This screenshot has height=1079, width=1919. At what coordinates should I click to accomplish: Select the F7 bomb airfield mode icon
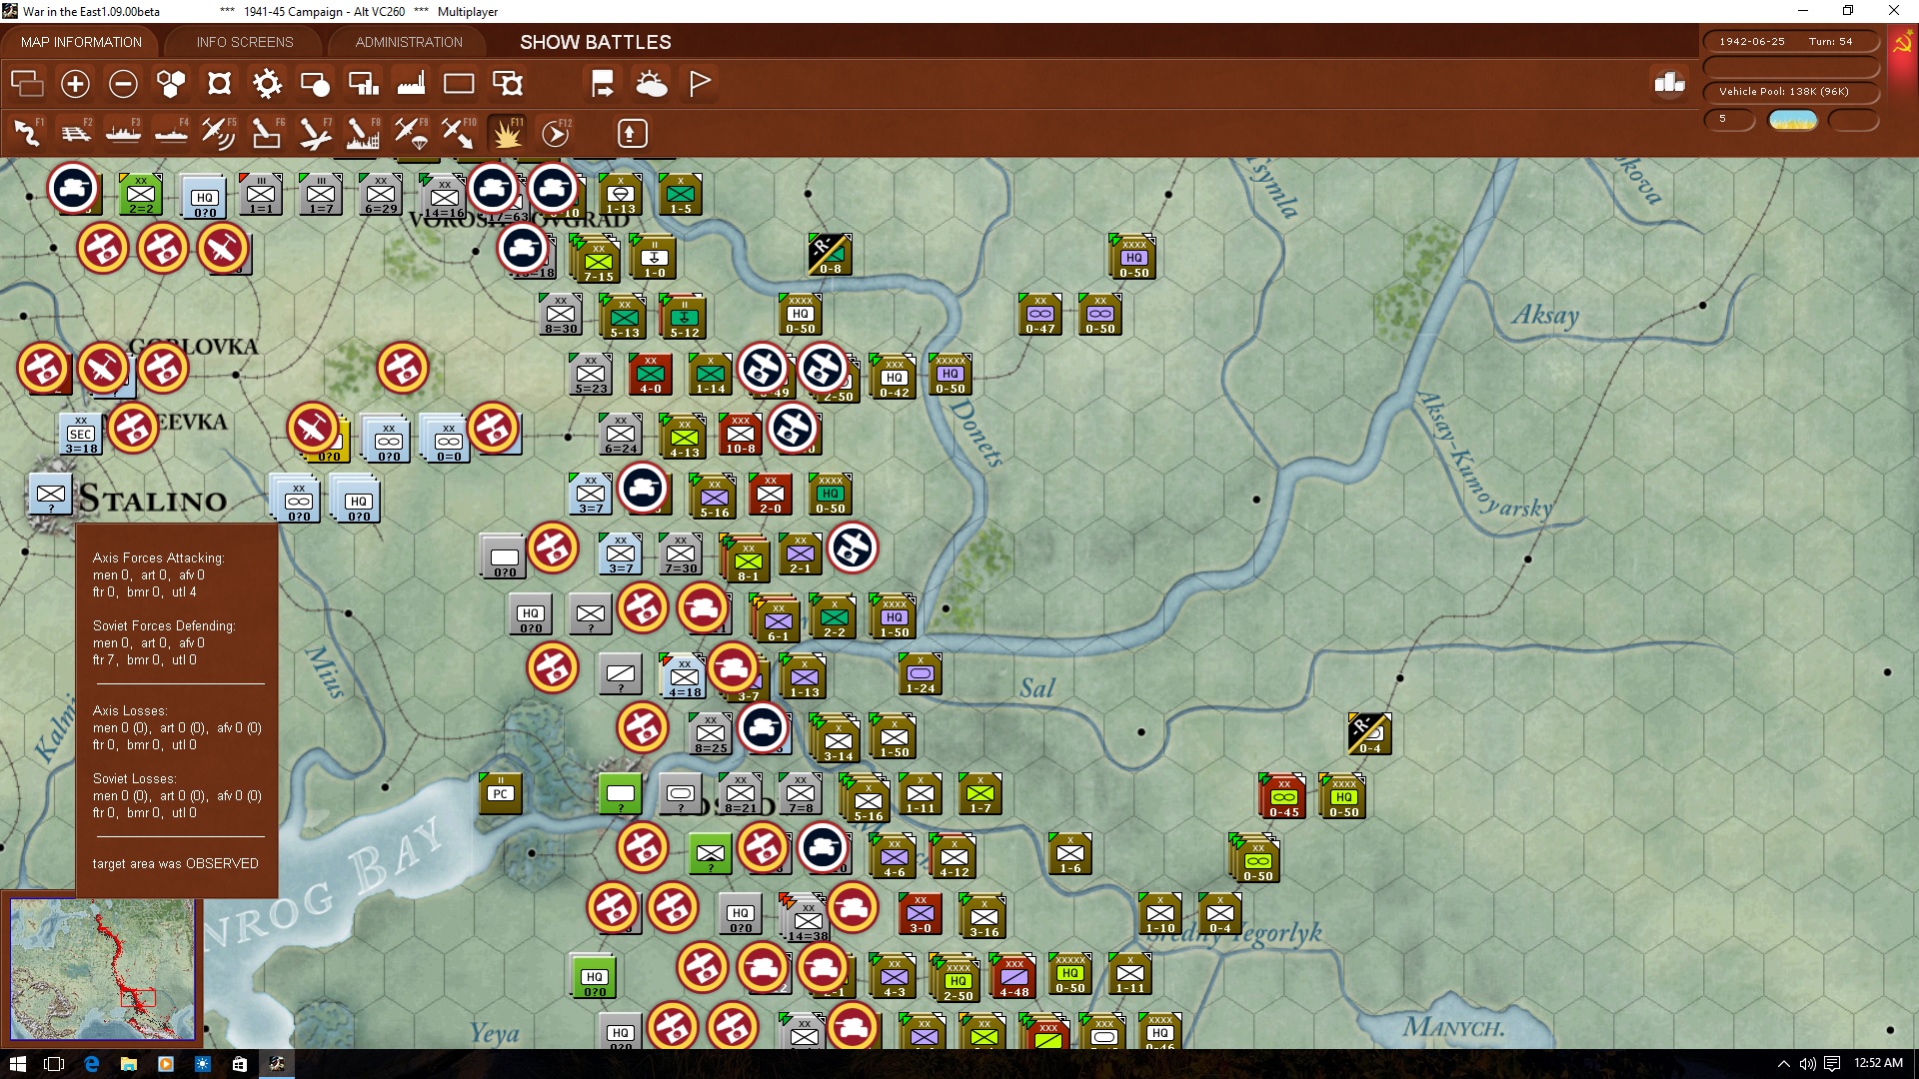pyautogui.click(x=315, y=133)
